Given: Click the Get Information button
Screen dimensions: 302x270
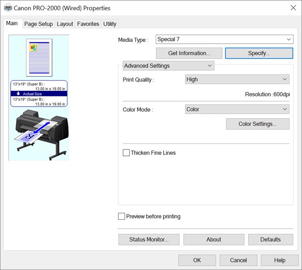Looking at the screenshot, I should [x=189, y=53].
